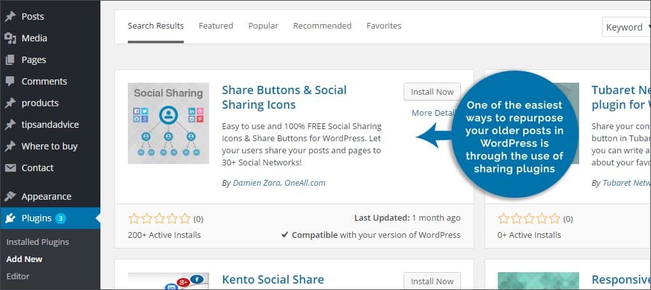Click the Where to buy pin icon
Image resolution: width=651 pixels, height=290 pixels.
(10, 146)
